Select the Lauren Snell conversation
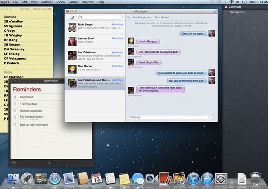This screenshot has width=268, height=189. (x=95, y=41)
